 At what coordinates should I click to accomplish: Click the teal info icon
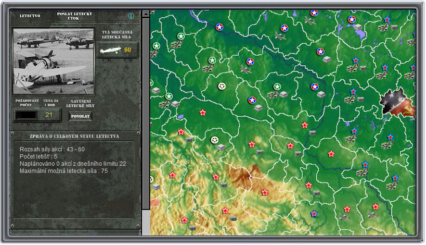(x=131, y=16)
